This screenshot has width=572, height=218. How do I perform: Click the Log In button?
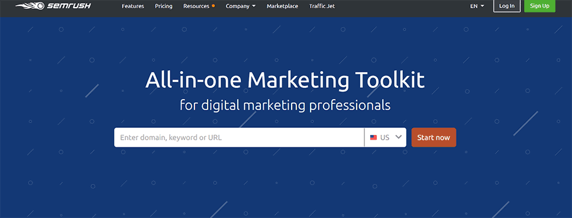pos(507,6)
